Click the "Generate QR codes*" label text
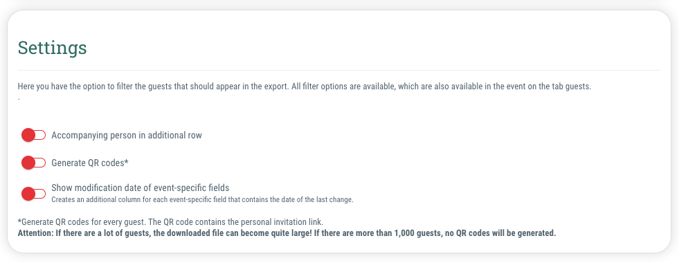Viewport: 679px width, 263px height. click(x=90, y=163)
